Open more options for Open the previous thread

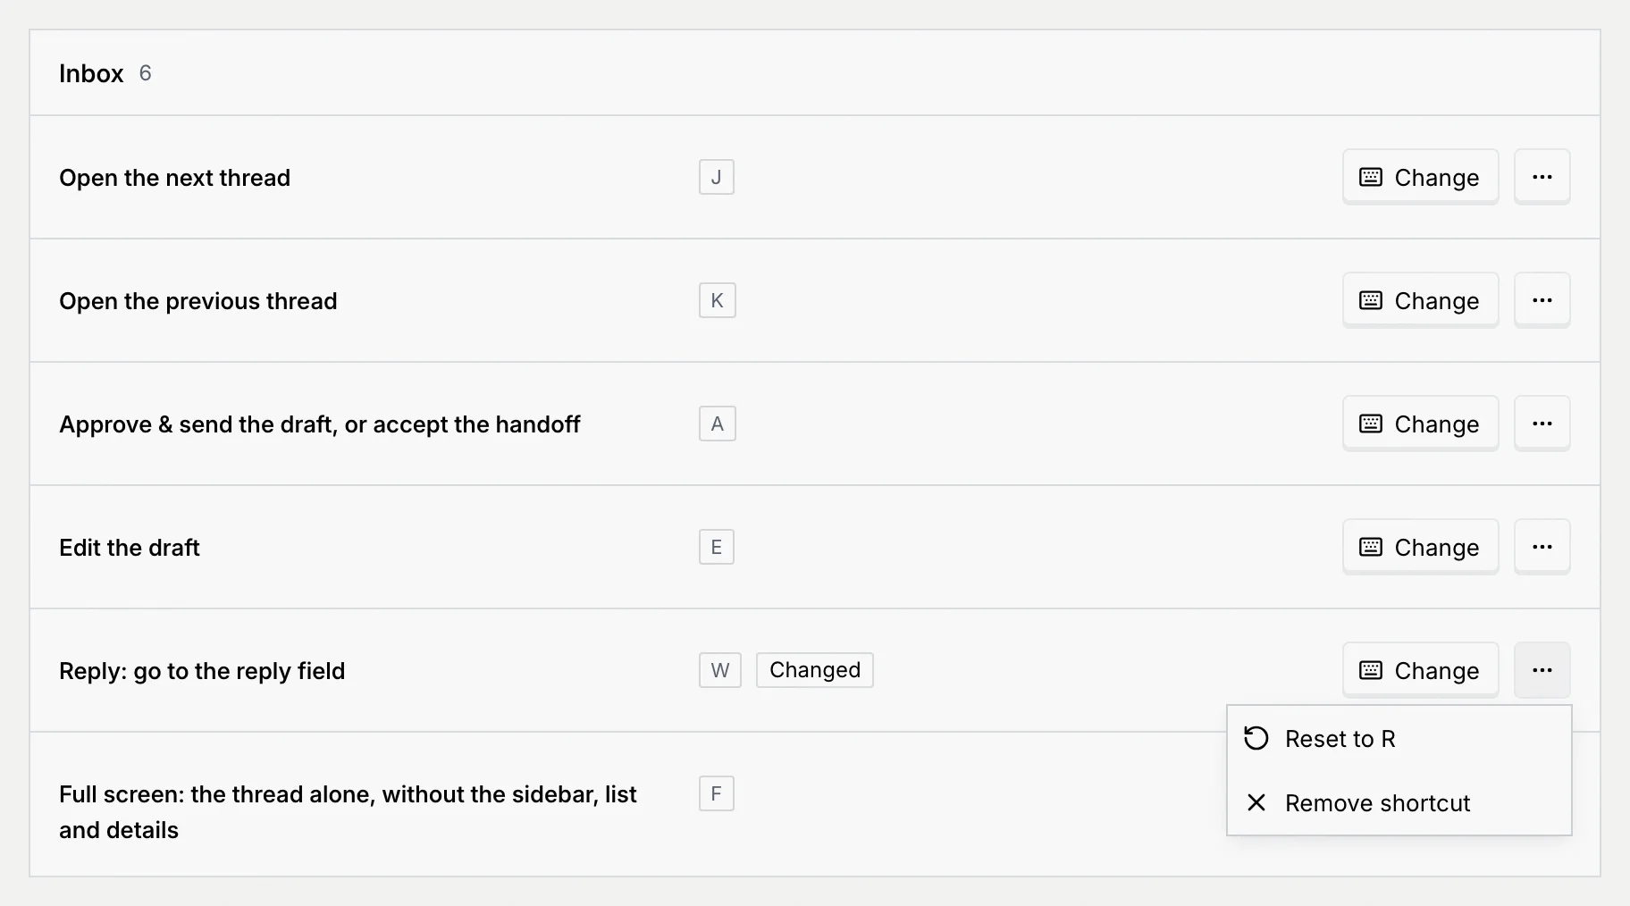[x=1542, y=300]
